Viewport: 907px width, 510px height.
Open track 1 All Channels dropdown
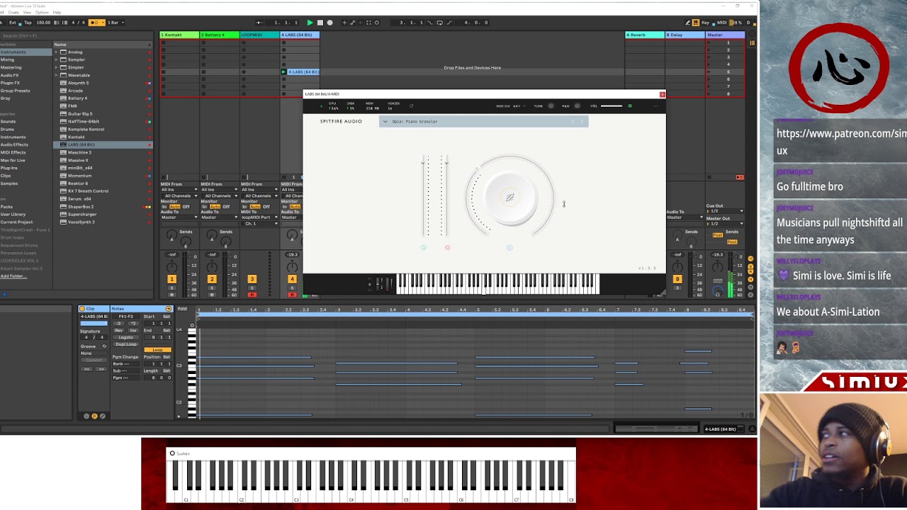[x=179, y=196]
